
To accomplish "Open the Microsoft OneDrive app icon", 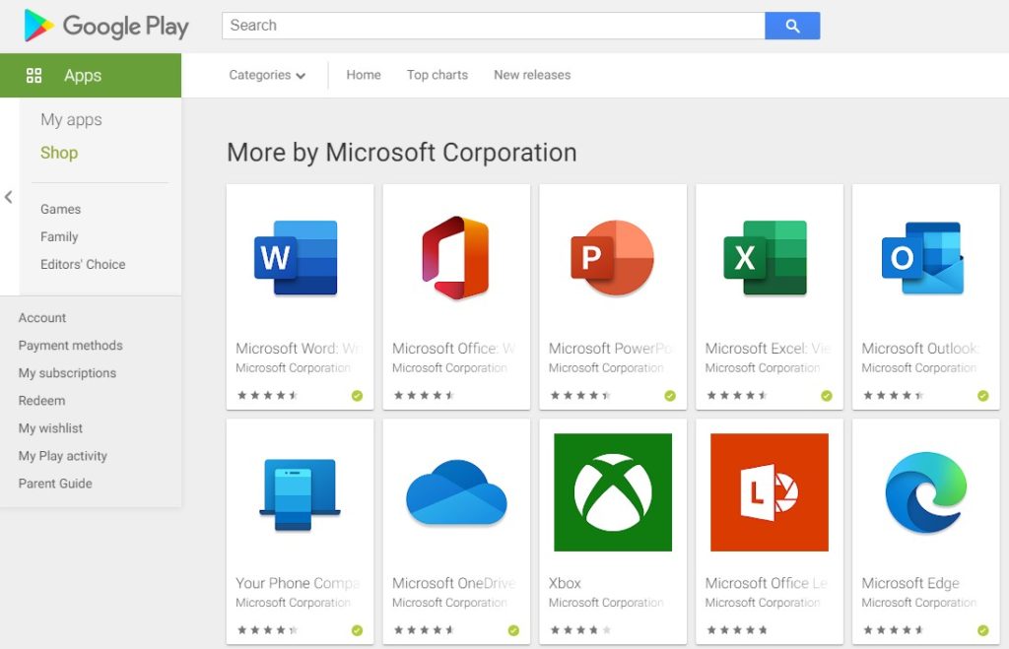I will click(x=455, y=492).
